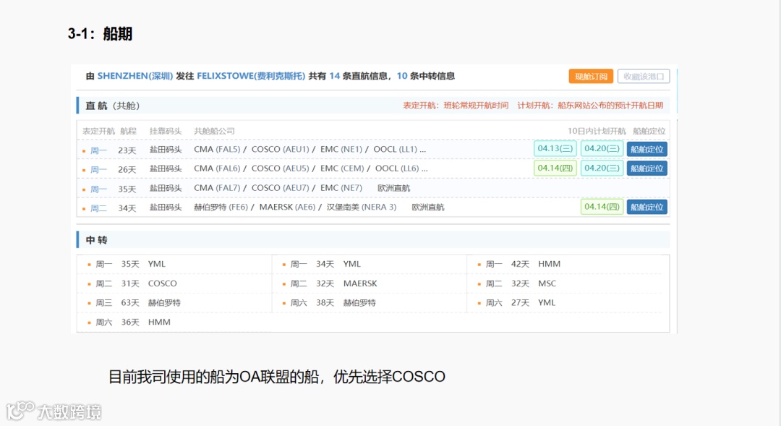Click the 收藏该港口 button
Screen dimensions: 781x426
[644, 76]
